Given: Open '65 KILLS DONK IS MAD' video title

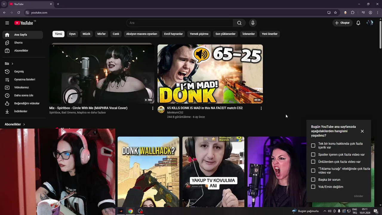Looking at the screenshot, I should coord(205,108).
